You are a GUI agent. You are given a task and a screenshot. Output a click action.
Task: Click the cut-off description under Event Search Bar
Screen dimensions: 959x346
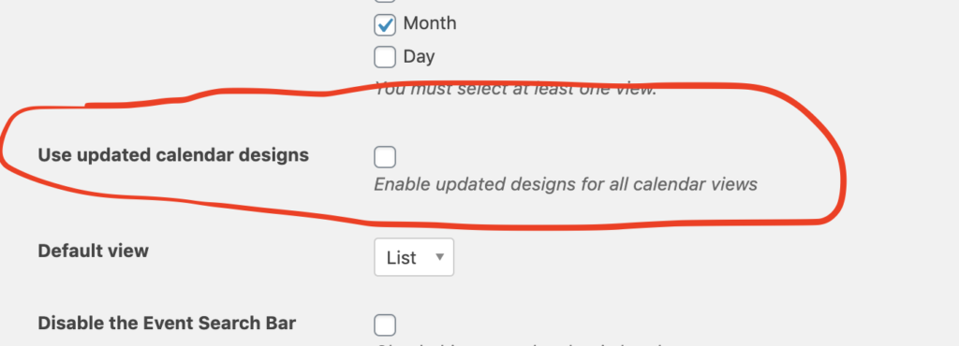(x=520, y=343)
